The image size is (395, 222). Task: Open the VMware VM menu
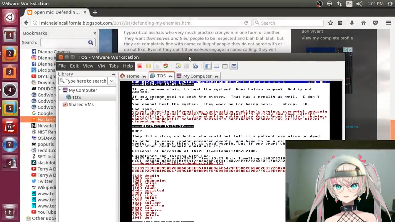coord(101,66)
